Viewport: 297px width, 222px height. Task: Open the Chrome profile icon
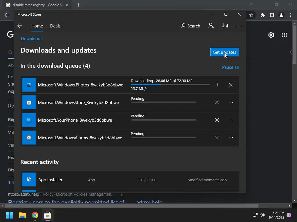click(x=281, y=15)
